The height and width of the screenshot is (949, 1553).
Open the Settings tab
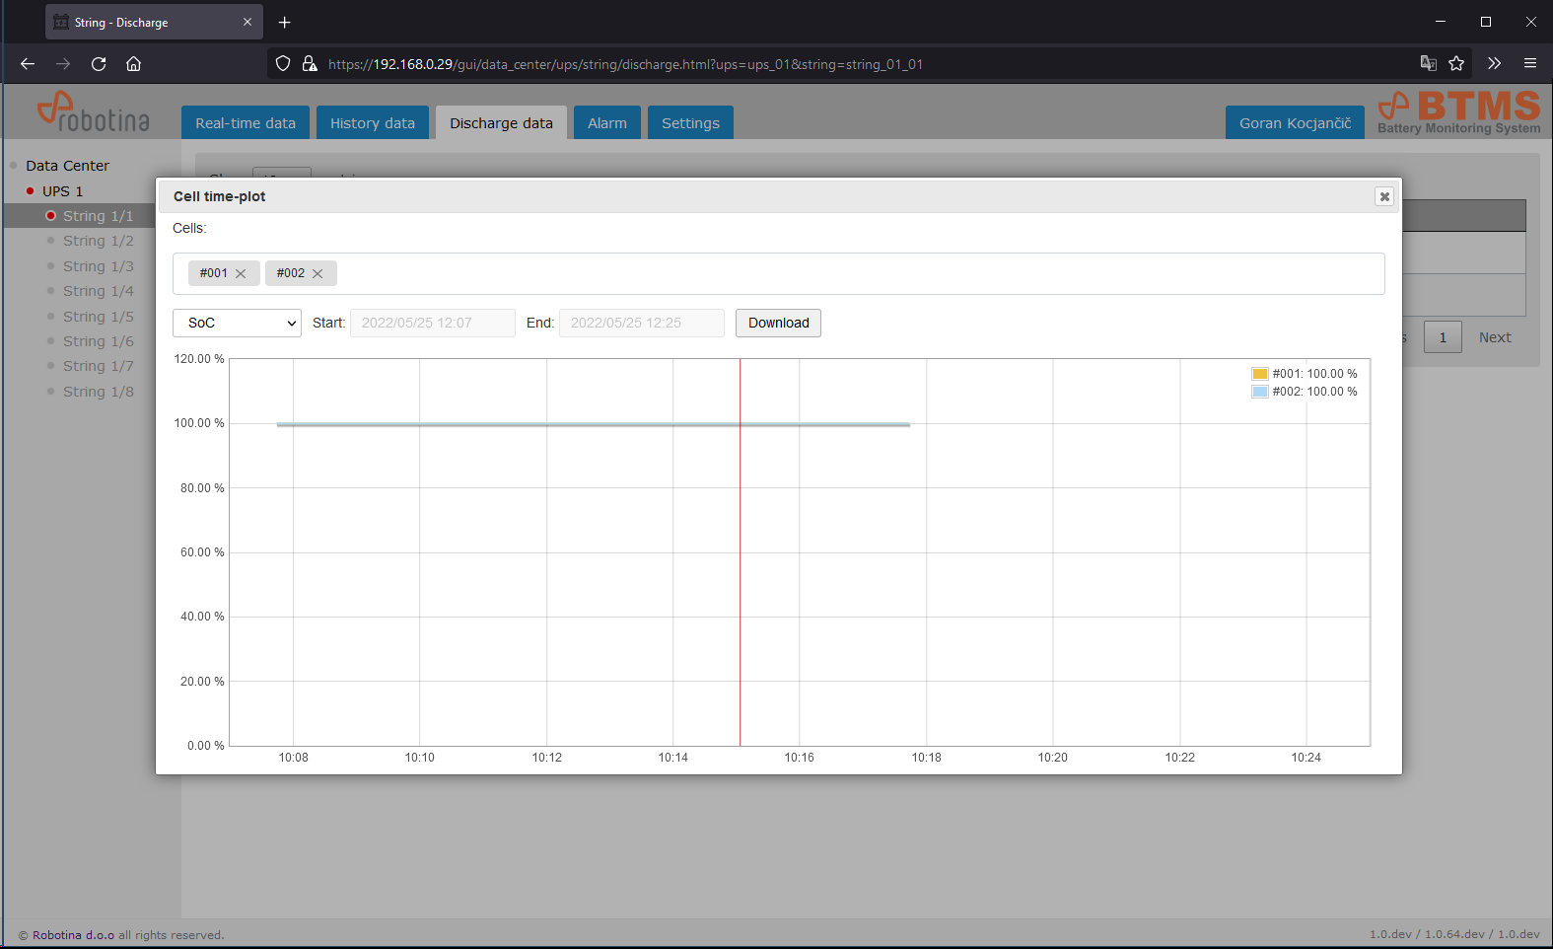(690, 123)
